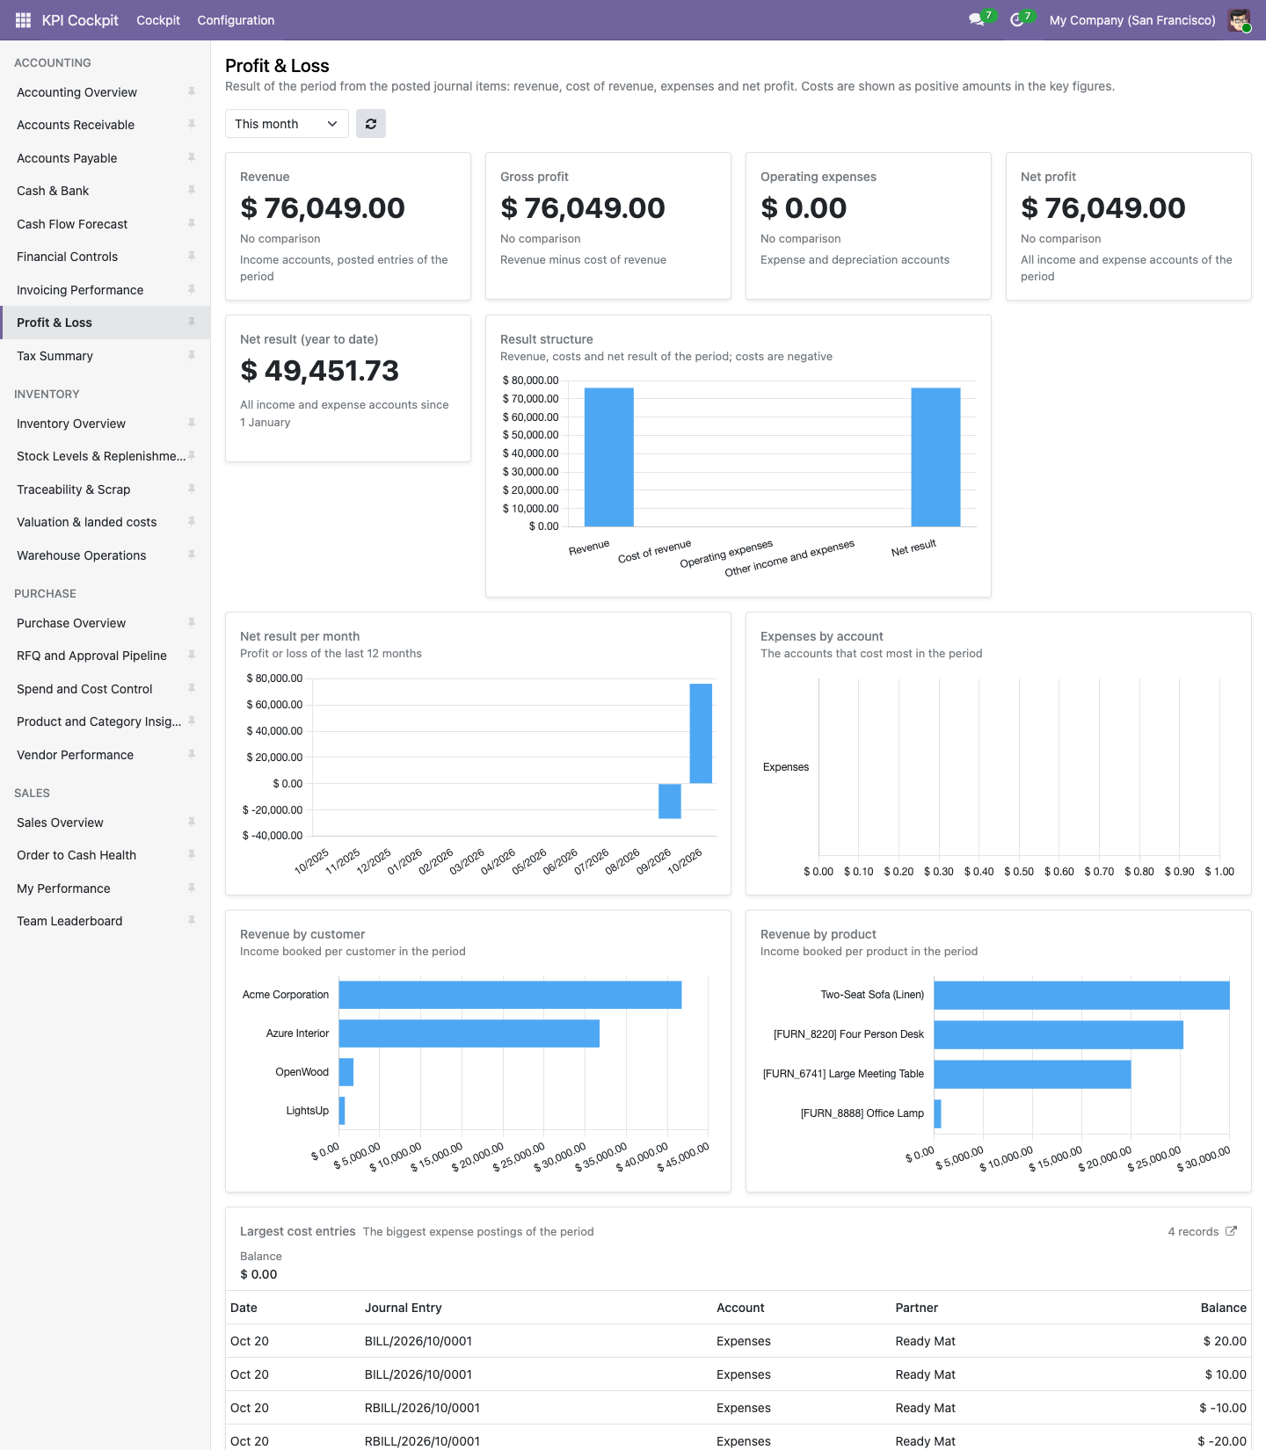The height and width of the screenshot is (1450, 1266).
Task: Toggle pin on Invoicing Performance
Action: pyautogui.click(x=191, y=289)
